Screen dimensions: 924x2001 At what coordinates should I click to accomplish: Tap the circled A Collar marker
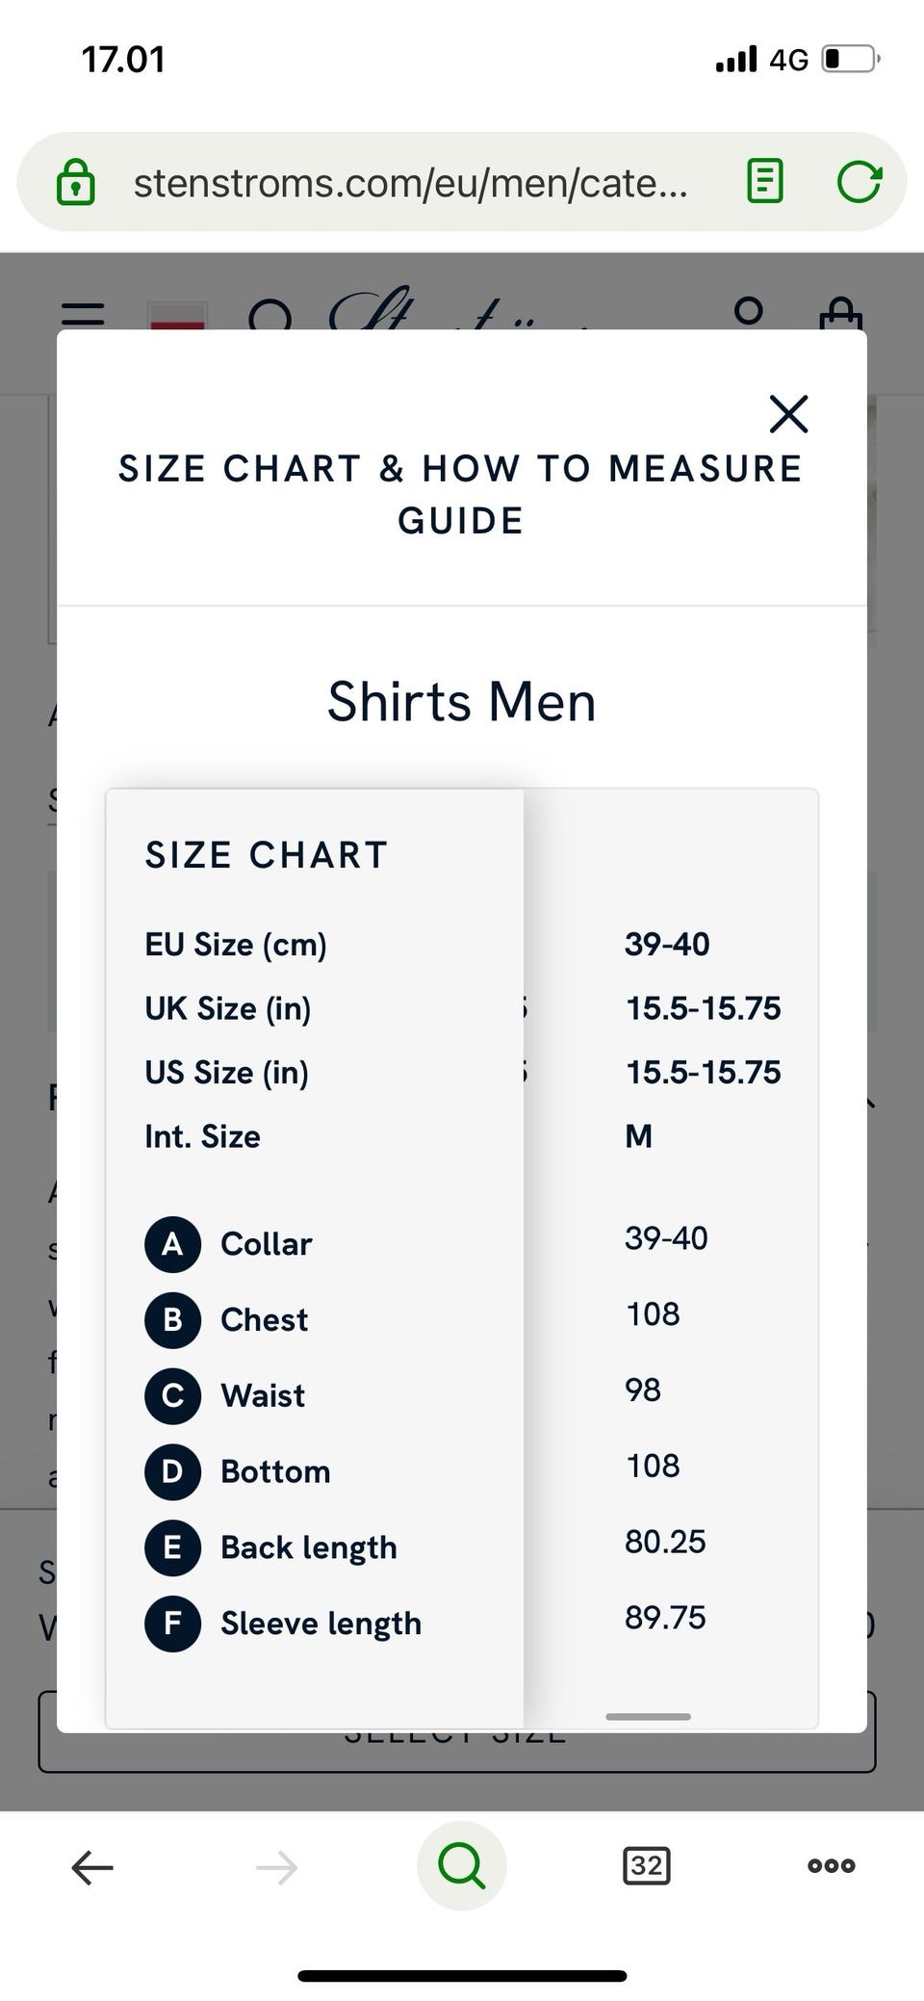(x=173, y=1243)
